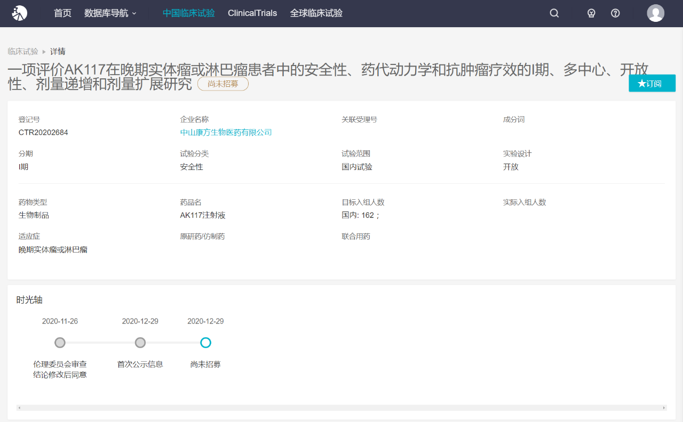
Task: Click the 尚未招募 teal timeline node
Action: coord(205,343)
